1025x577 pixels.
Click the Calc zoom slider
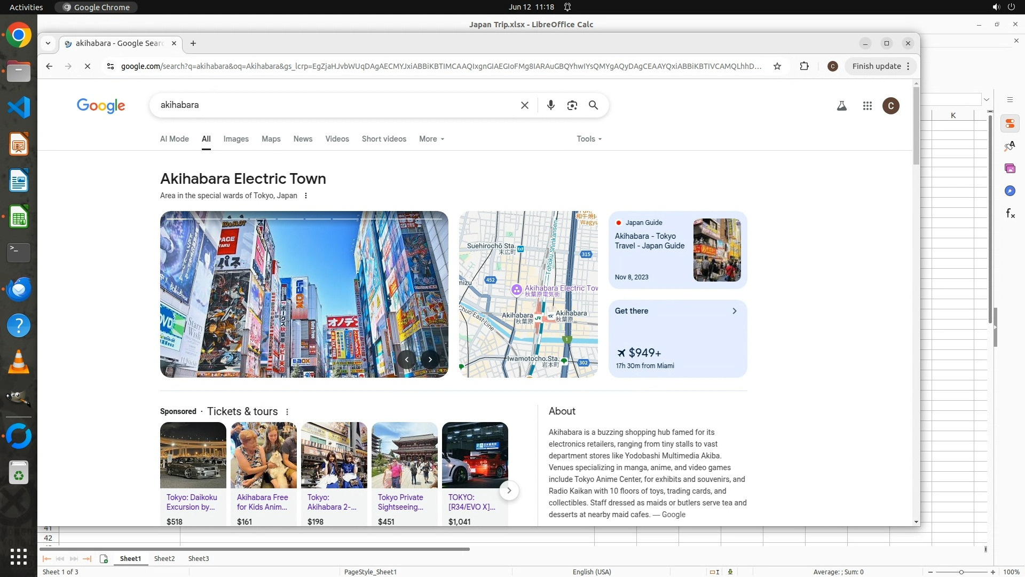[x=961, y=572]
